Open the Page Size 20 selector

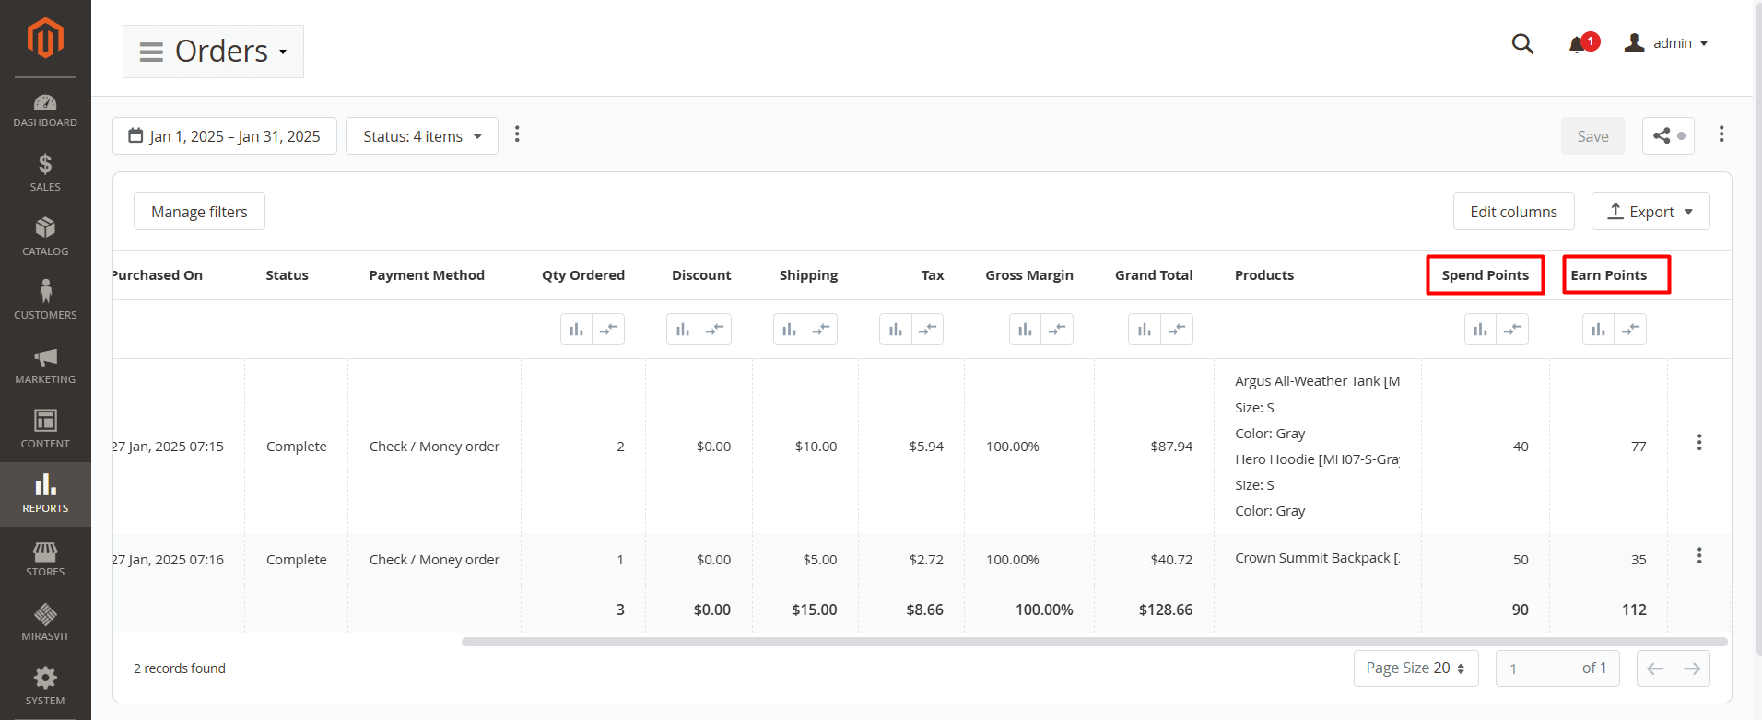pyautogui.click(x=1415, y=668)
